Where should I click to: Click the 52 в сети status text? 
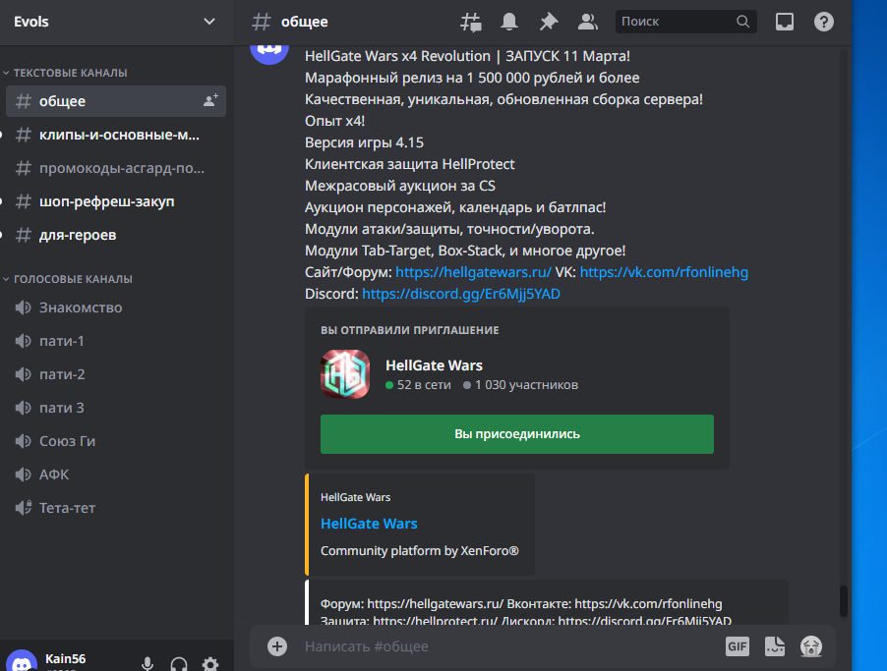tap(424, 385)
